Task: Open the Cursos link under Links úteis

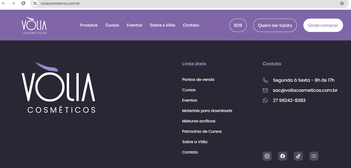Action: [189, 90]
